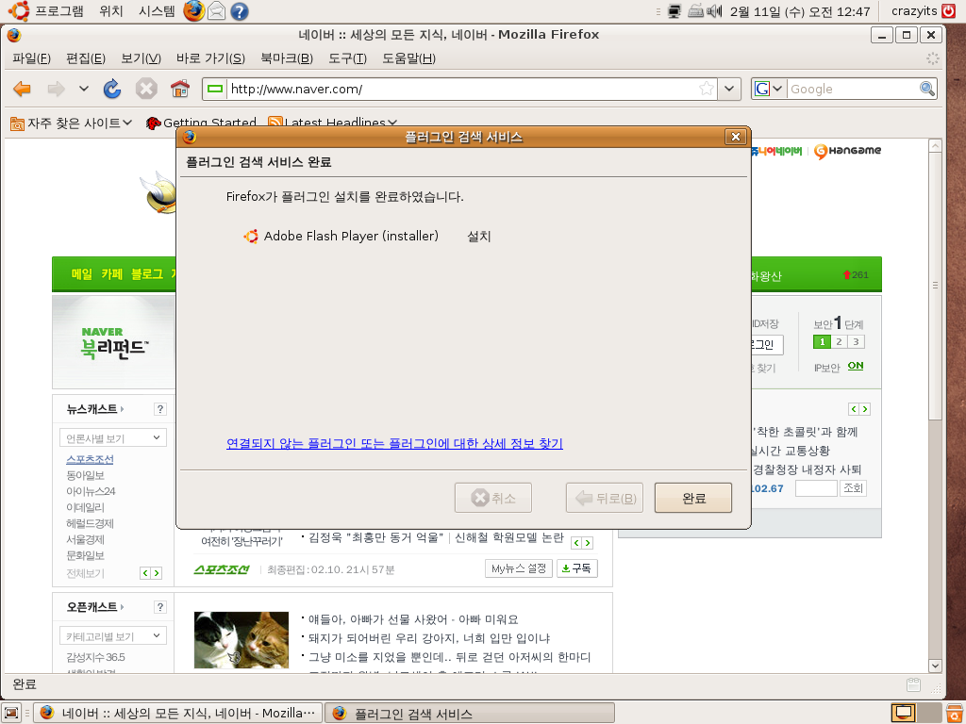This screenshot has width=966, height=724.
Task: Click the left arrow above '착한 초콜릿' headline
Action: [854, 409]
